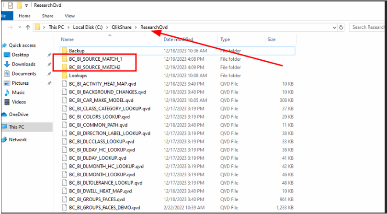Click the refresh icon beside address bar
The width and height of the screenshot is (387, 214).
341,27
